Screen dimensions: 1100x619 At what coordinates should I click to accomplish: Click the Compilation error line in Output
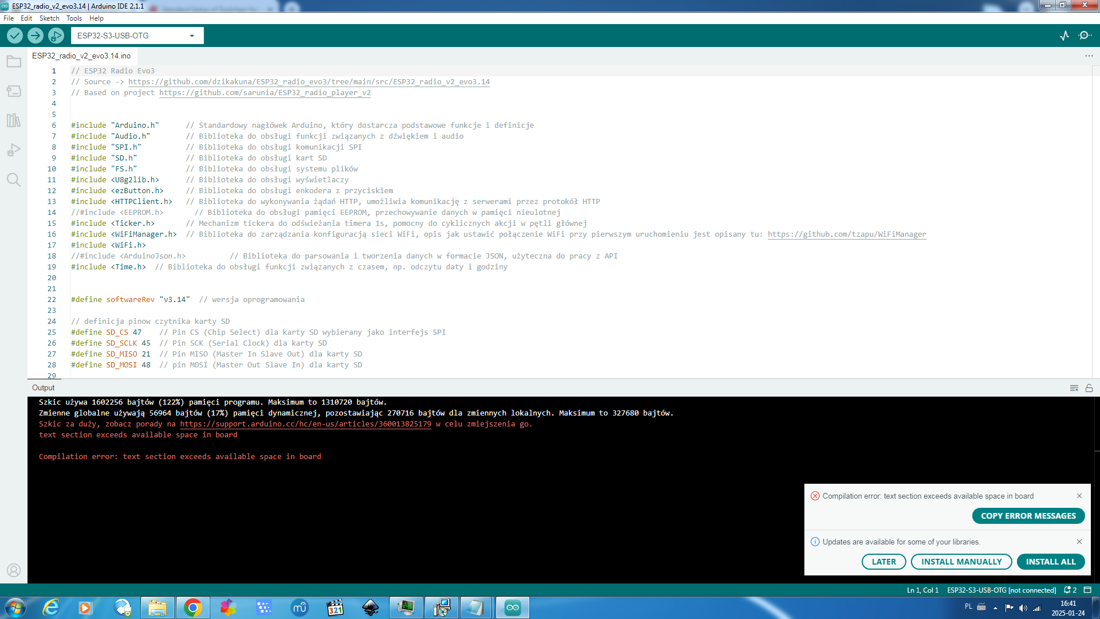point(180,457)
